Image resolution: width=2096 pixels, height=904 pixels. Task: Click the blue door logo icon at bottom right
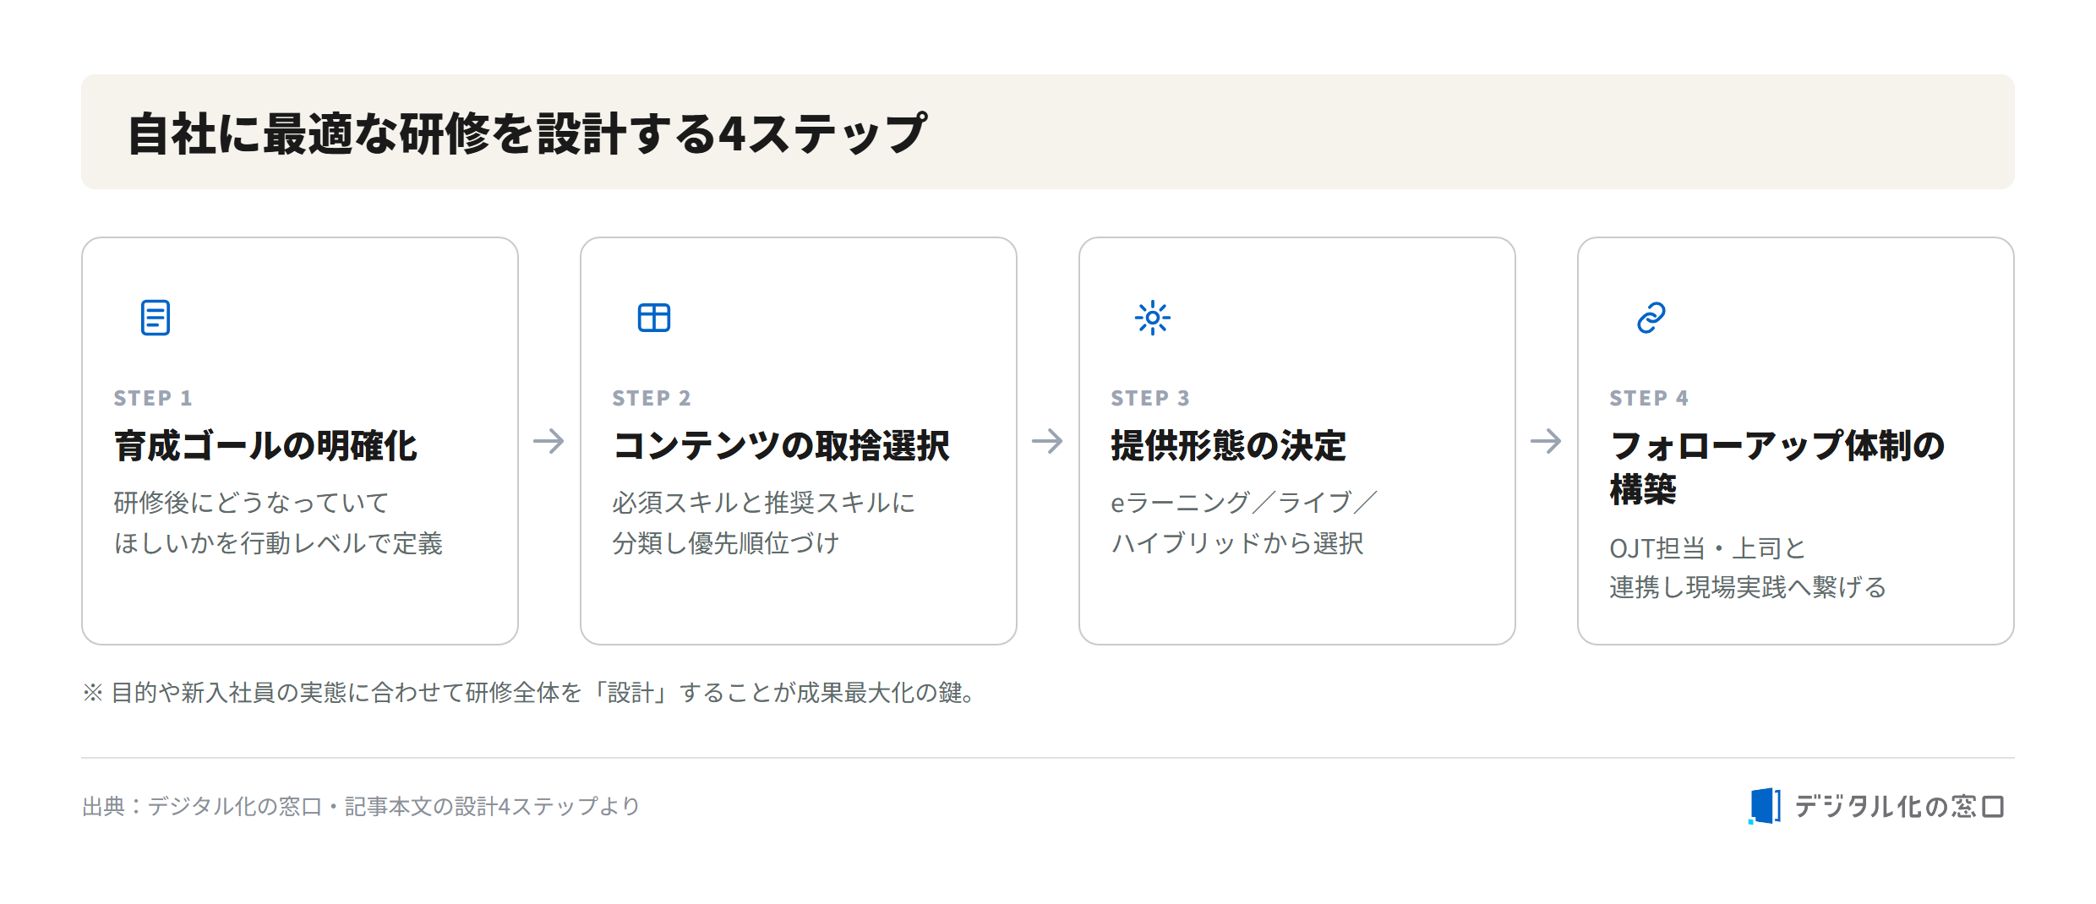(1765, 806)
